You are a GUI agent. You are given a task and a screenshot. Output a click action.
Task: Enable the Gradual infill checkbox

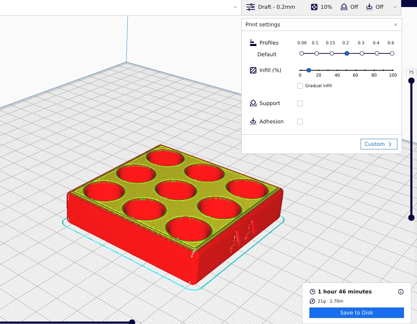pos(300,86)
